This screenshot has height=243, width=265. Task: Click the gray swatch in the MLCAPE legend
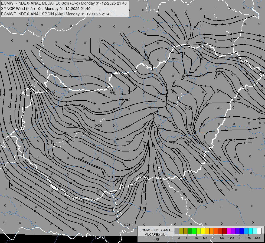pyautogui.click(x=177, y=231)
